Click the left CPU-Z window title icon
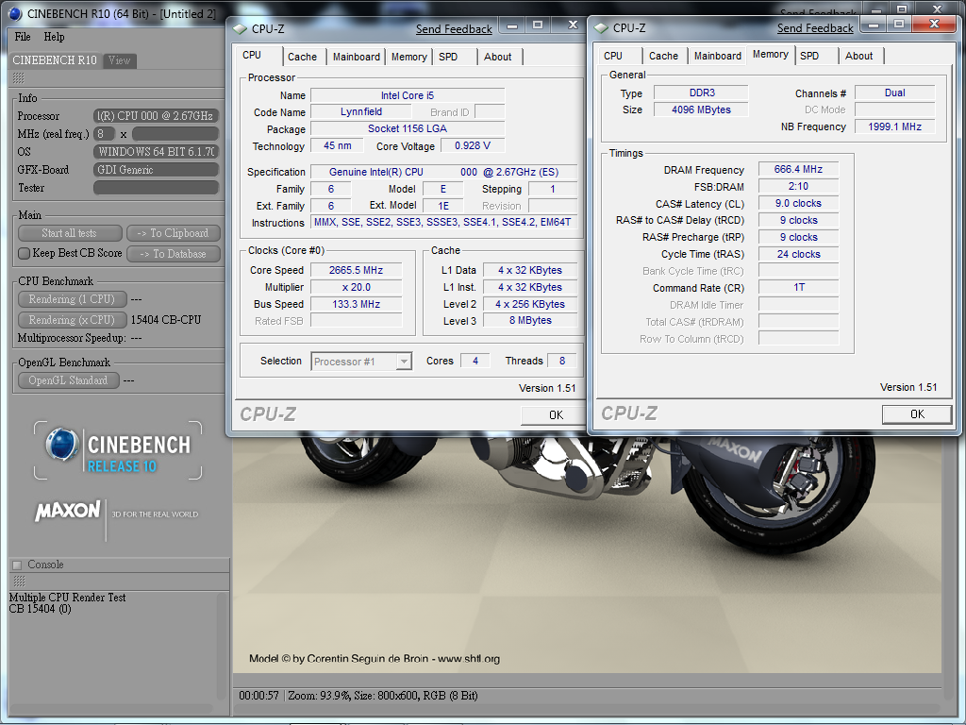The image size is (966, 725). tap(241, 29)
